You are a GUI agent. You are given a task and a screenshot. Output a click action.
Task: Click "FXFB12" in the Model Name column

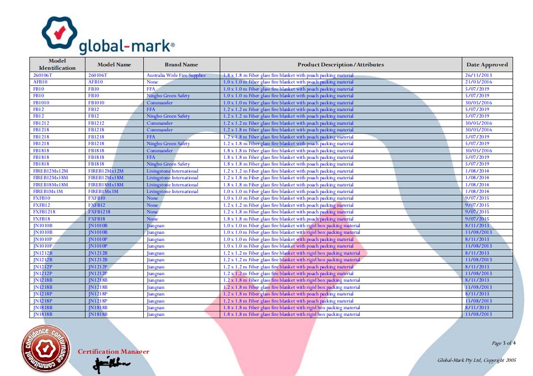point(96,205)
